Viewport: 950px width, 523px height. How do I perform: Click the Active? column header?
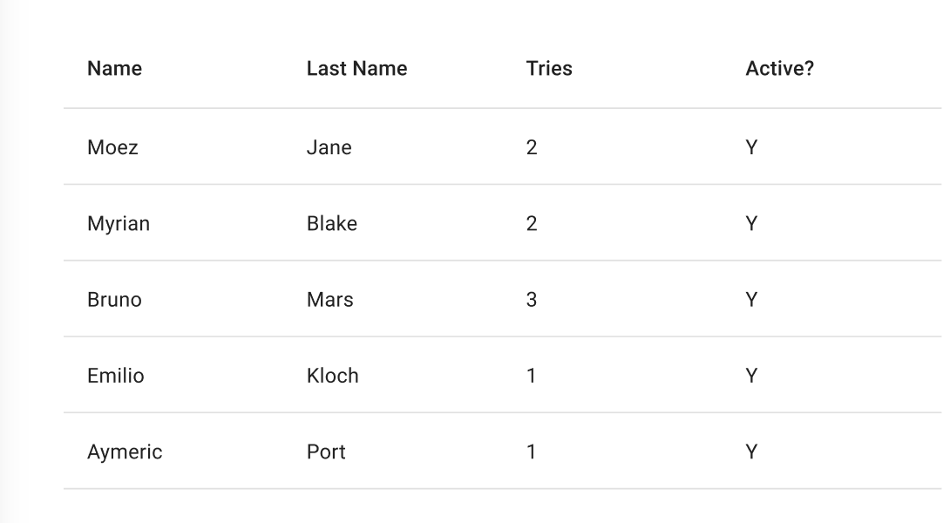pos(779,69)
